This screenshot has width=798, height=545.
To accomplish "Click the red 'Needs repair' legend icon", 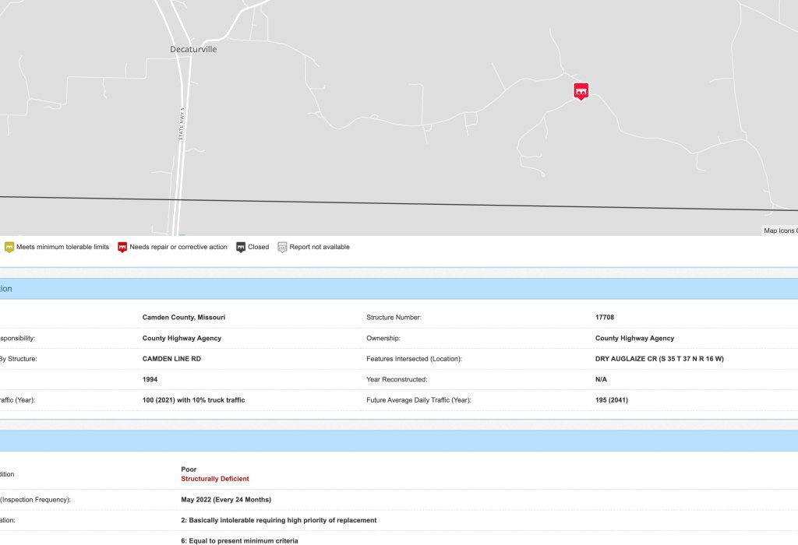I will [x=122, y=247].
